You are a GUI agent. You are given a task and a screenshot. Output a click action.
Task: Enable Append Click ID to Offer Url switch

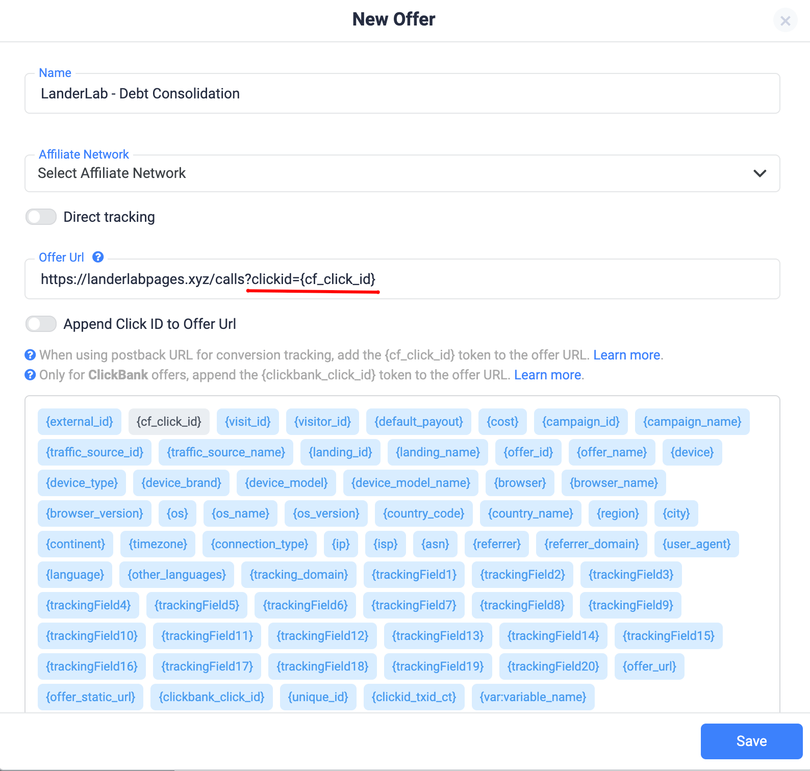click(x=41, y=324)
